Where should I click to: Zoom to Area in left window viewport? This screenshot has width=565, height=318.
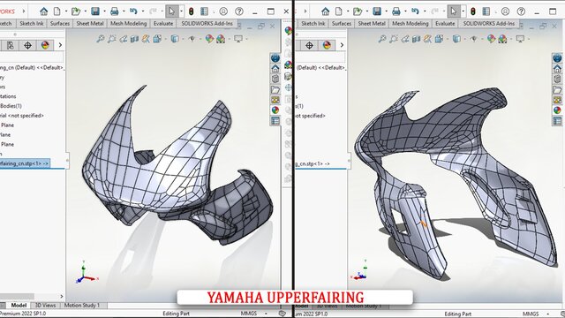(112, 39)
